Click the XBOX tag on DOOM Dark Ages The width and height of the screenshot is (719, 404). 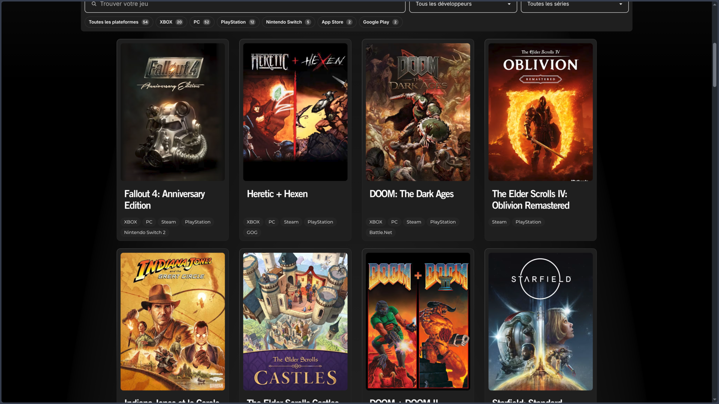376,222
